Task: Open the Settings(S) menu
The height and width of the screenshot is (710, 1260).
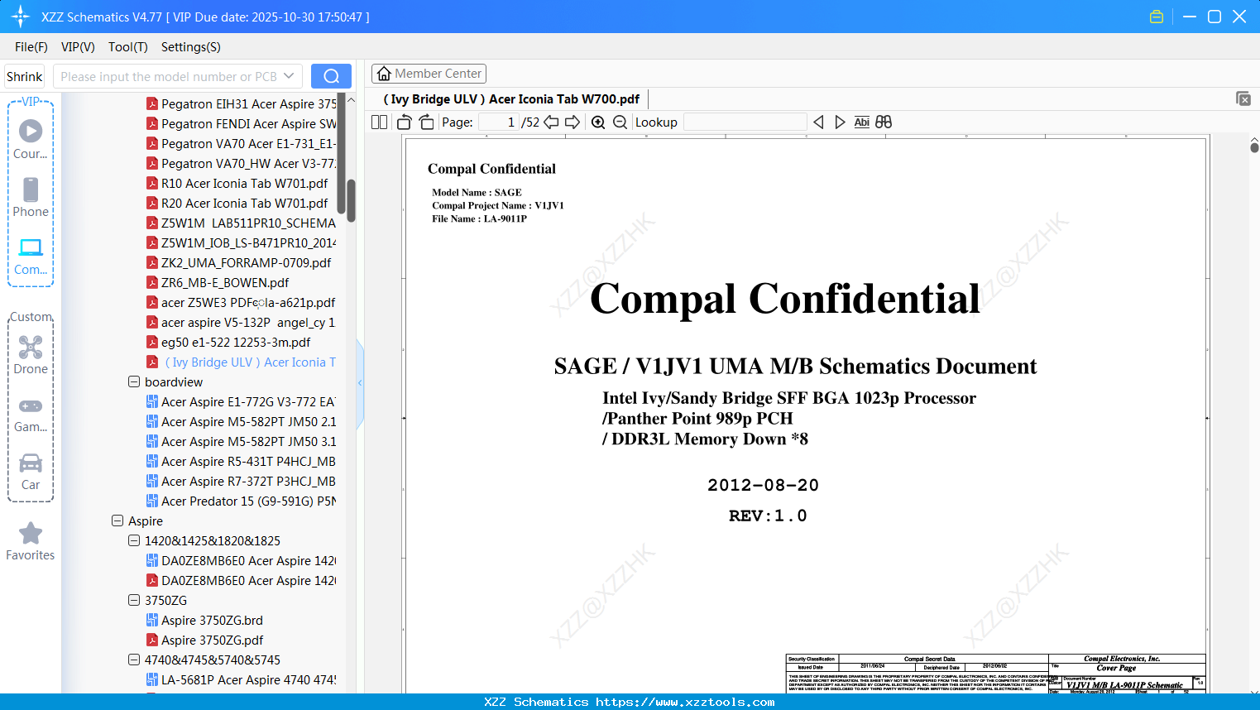Action: (191, 47)
